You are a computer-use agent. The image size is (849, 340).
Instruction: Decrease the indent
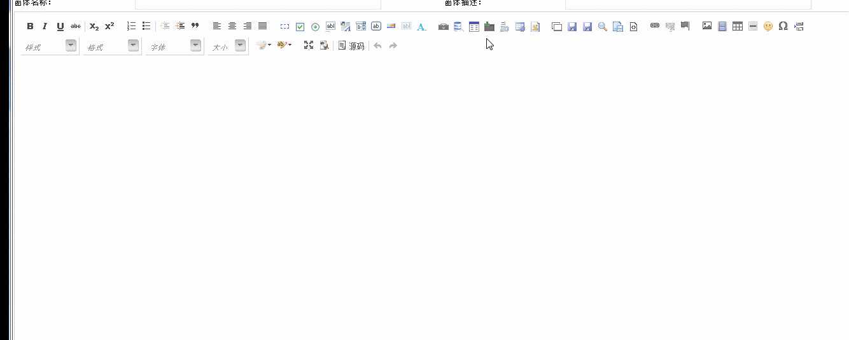point(165,27)
